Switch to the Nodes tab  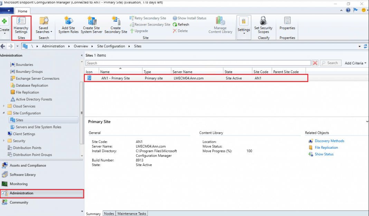pos(109,214)
